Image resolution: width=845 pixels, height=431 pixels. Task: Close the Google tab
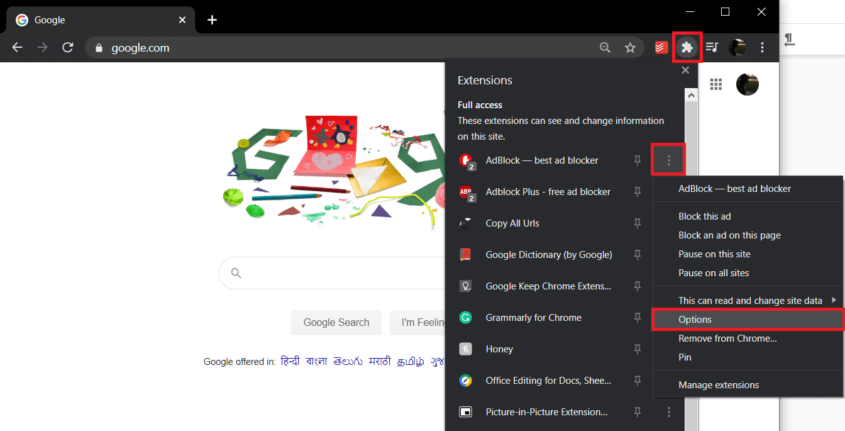182,20
